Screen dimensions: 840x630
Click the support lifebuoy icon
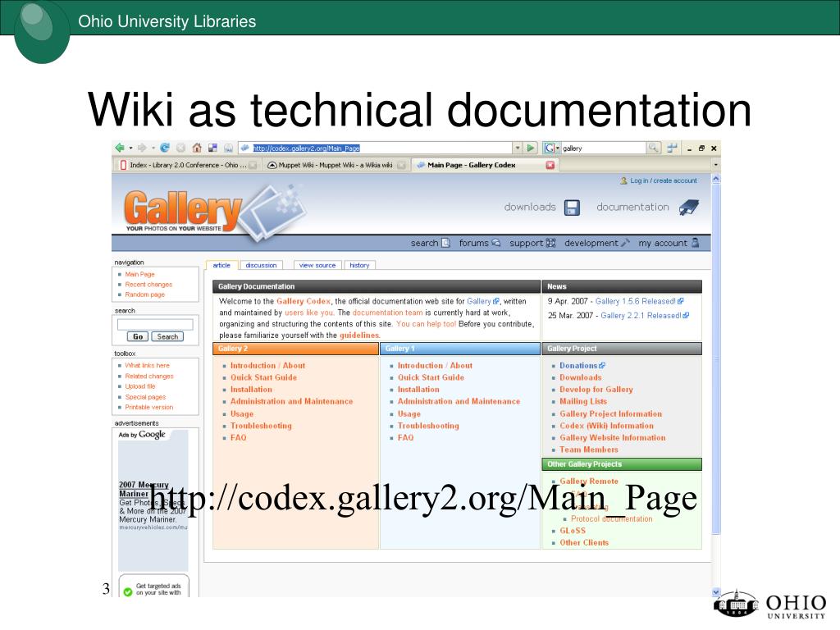pyautogui.click(x=550, y=243)
